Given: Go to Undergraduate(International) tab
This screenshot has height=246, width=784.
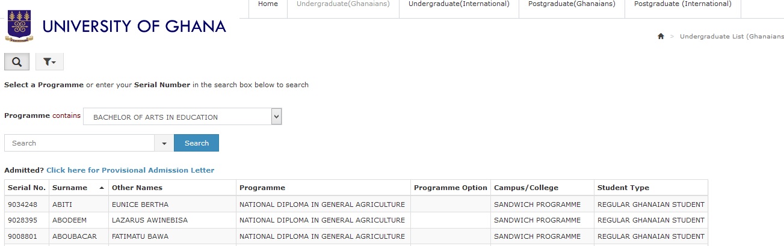Looking at the screenshot, I should click(x=458, y=4).
